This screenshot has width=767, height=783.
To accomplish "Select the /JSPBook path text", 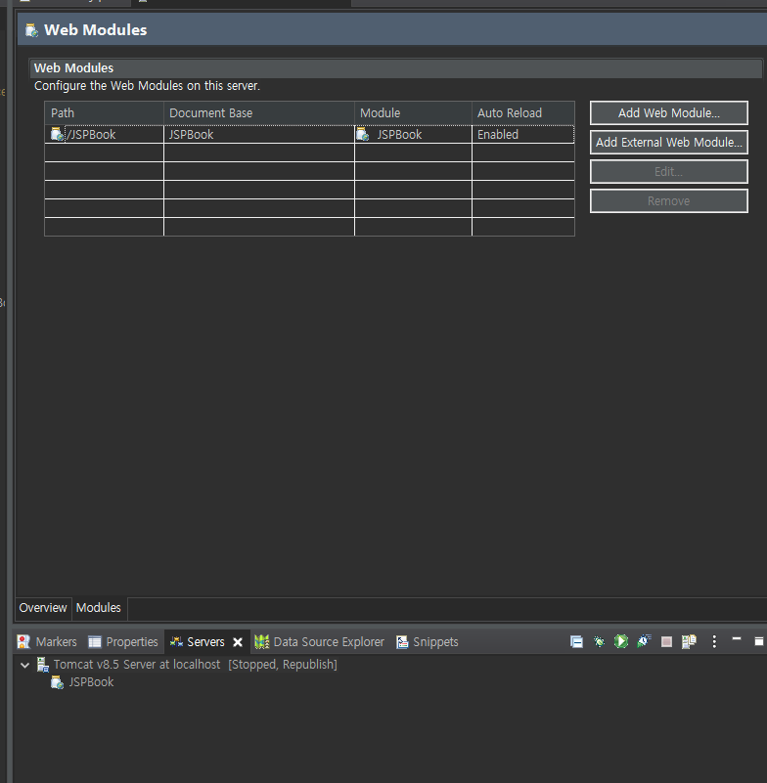I will point(91,135).
